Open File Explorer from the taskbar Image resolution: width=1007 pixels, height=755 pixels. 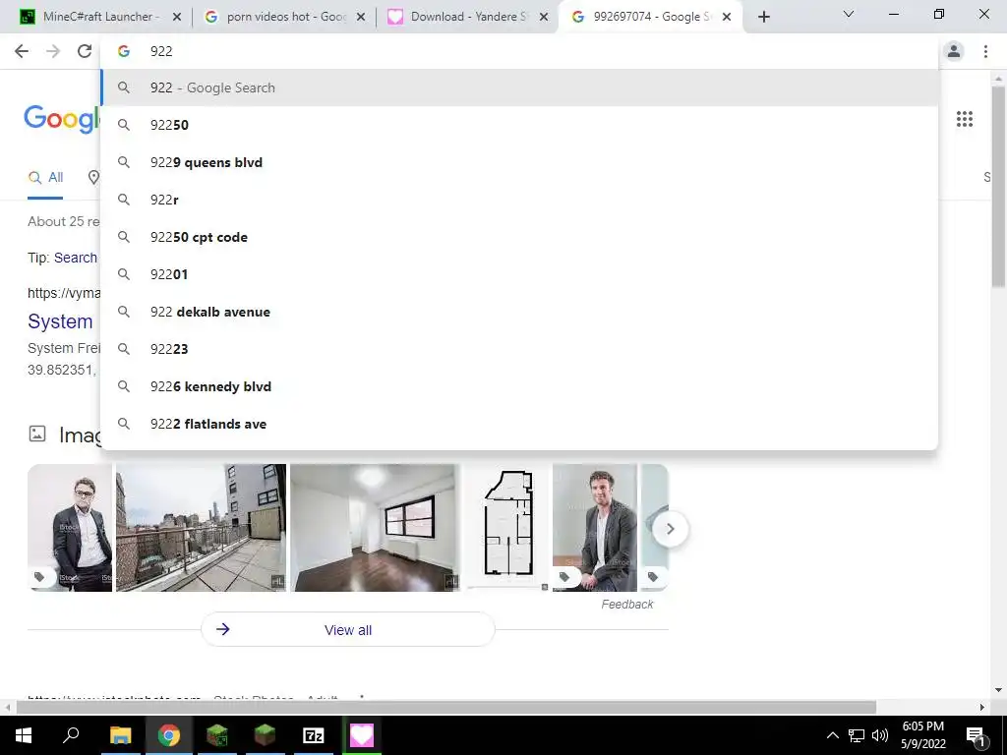[120, 735]
